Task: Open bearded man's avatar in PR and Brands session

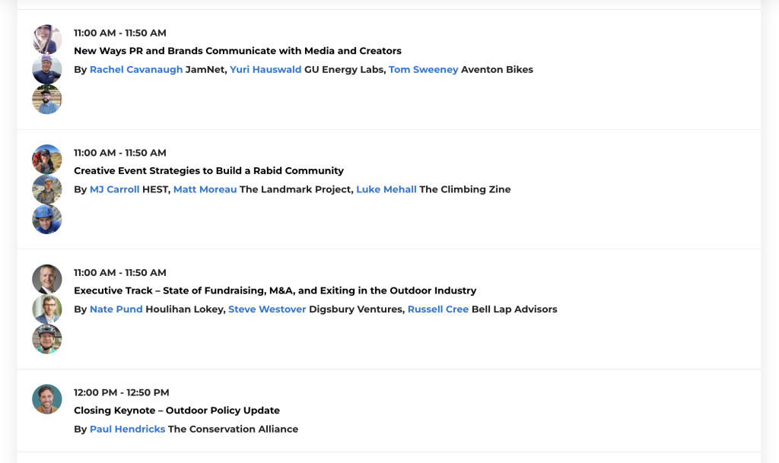Action: [47, 100]
